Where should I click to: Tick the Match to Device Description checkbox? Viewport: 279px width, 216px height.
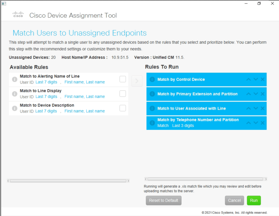(x=123, y=108)
